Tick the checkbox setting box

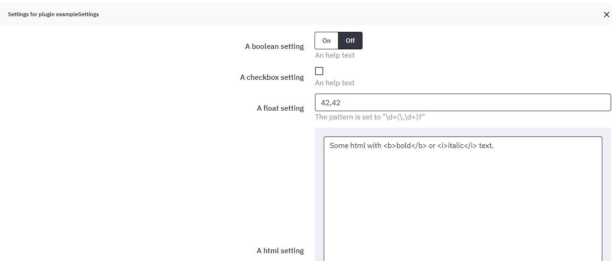[x=319, y=71]
